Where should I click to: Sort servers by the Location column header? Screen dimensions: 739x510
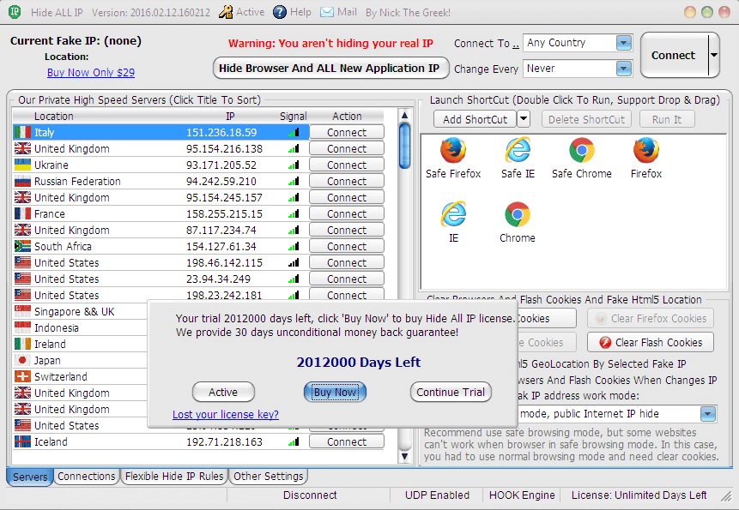[x=54, y=117]
